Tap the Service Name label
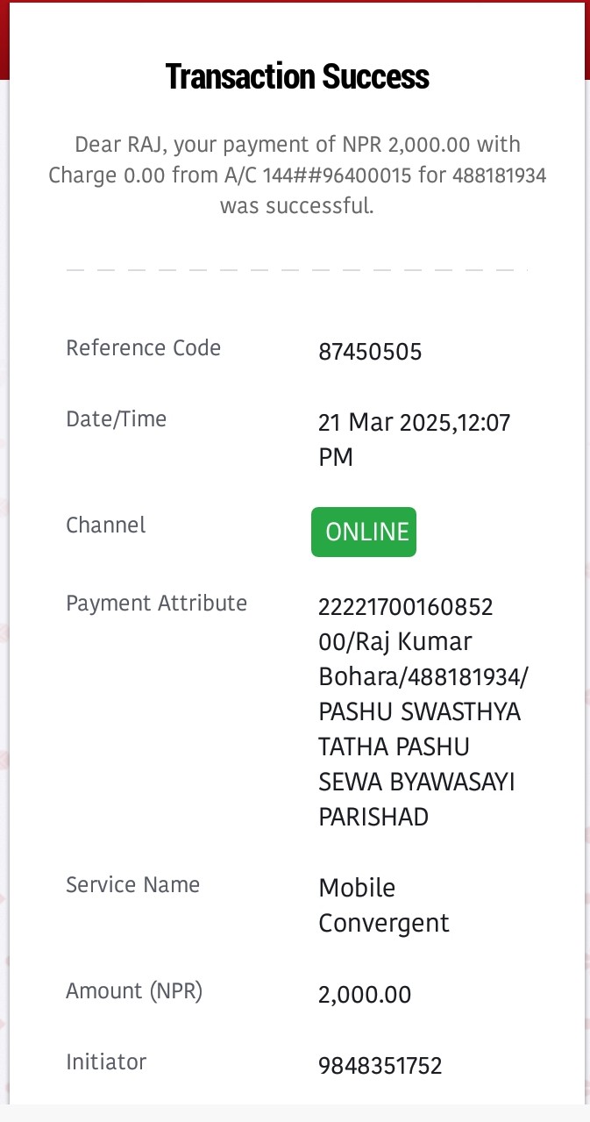The image size is (590, 1122). [x=133, y=884]
